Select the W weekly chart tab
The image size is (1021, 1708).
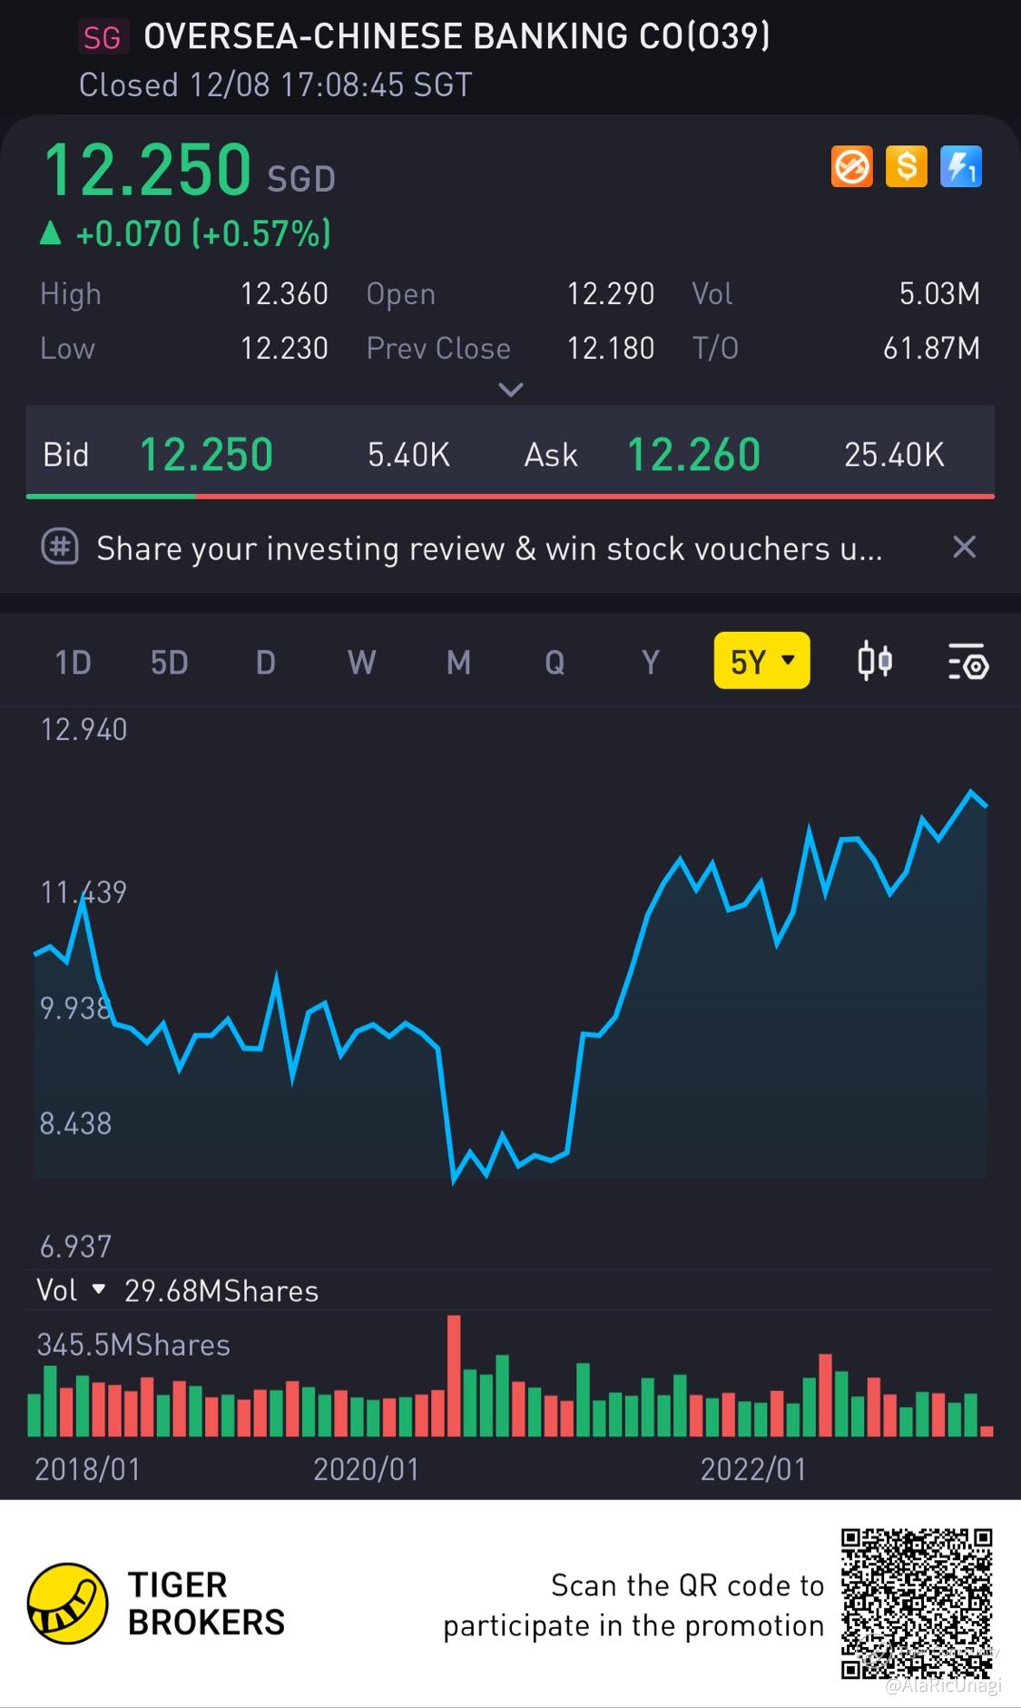361,662
